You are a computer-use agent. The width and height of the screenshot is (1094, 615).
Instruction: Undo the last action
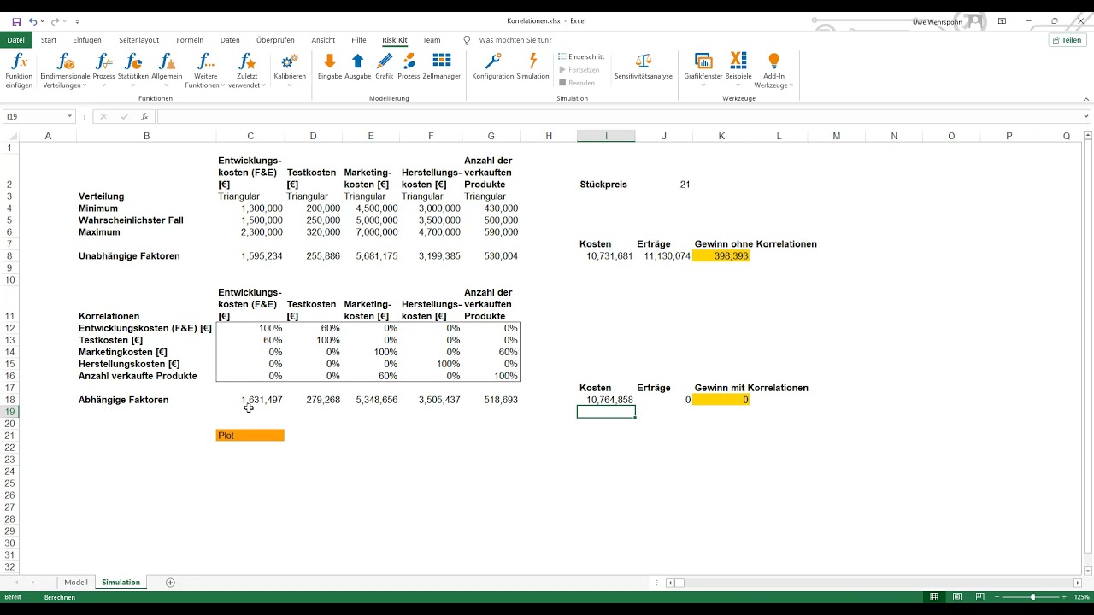point(33,21)
